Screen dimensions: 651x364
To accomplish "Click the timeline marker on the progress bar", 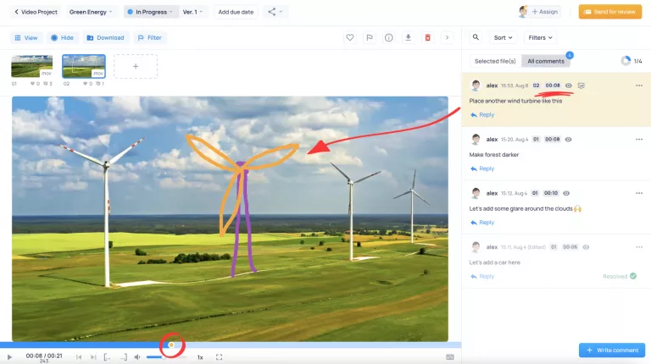I will pos(171,345).
